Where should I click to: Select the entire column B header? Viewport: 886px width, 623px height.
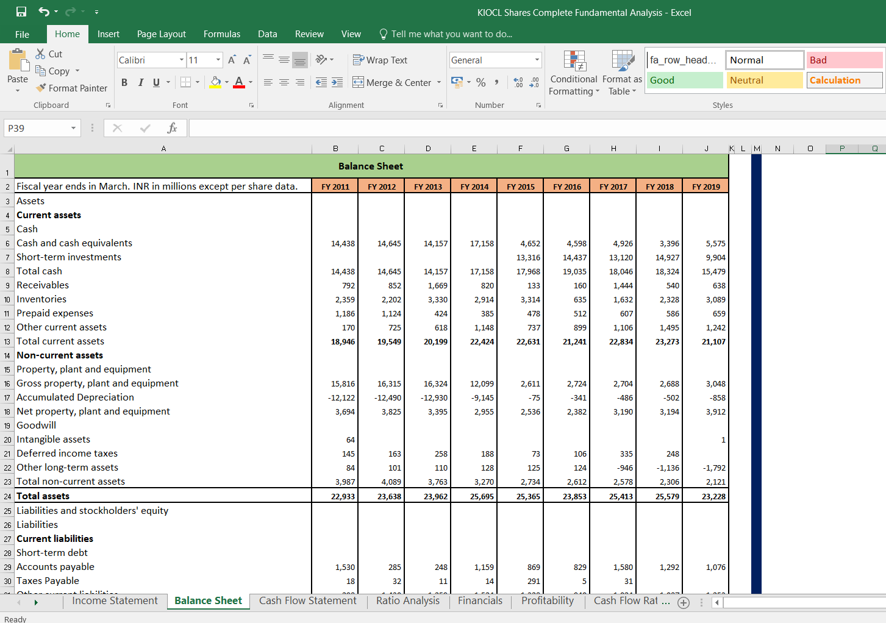pyautogui.click(x=335, y=148)
